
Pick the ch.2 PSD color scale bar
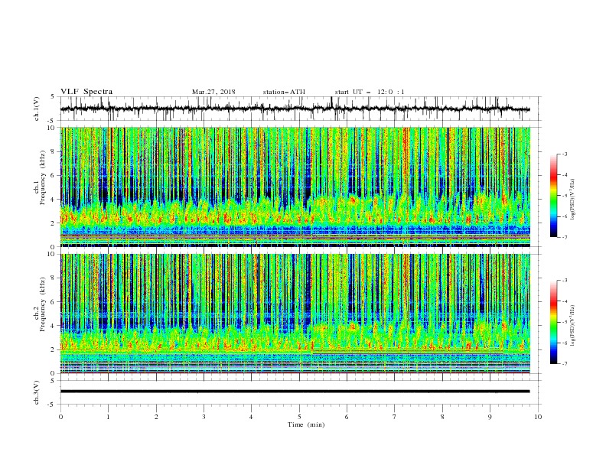tap(553, 322)
